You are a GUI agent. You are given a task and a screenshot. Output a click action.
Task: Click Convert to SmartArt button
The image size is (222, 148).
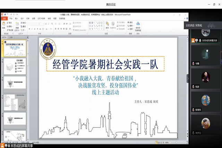pos(80,30)
